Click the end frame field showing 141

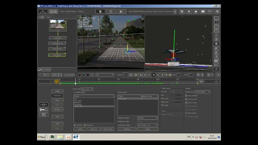212,81
